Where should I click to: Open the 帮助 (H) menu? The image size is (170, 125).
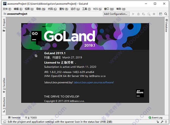(x=121, y=9)
